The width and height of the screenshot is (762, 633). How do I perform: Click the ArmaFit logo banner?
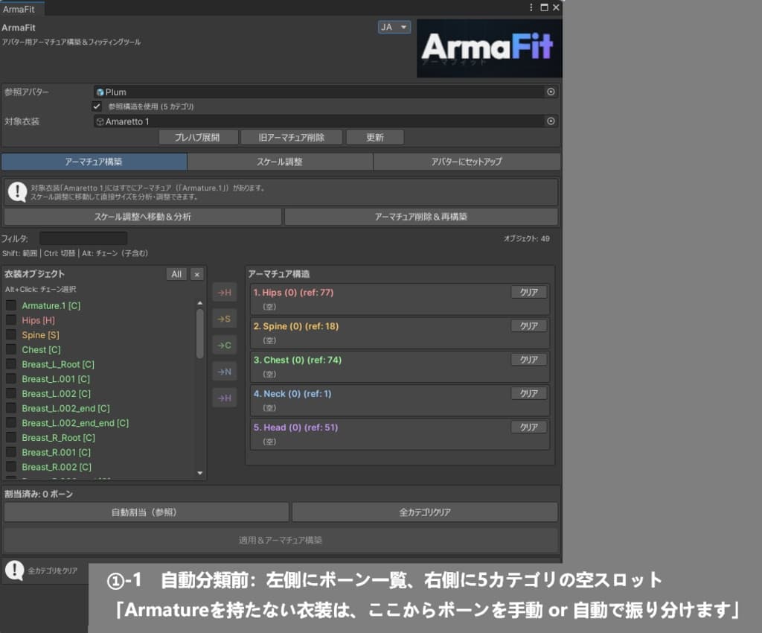pyautogui.click(x=489, y=48)
